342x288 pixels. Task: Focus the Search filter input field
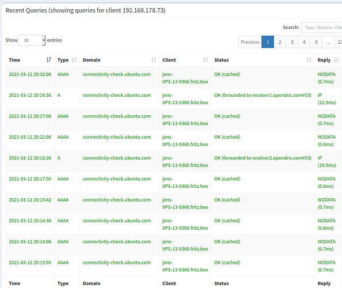(321, 28)
